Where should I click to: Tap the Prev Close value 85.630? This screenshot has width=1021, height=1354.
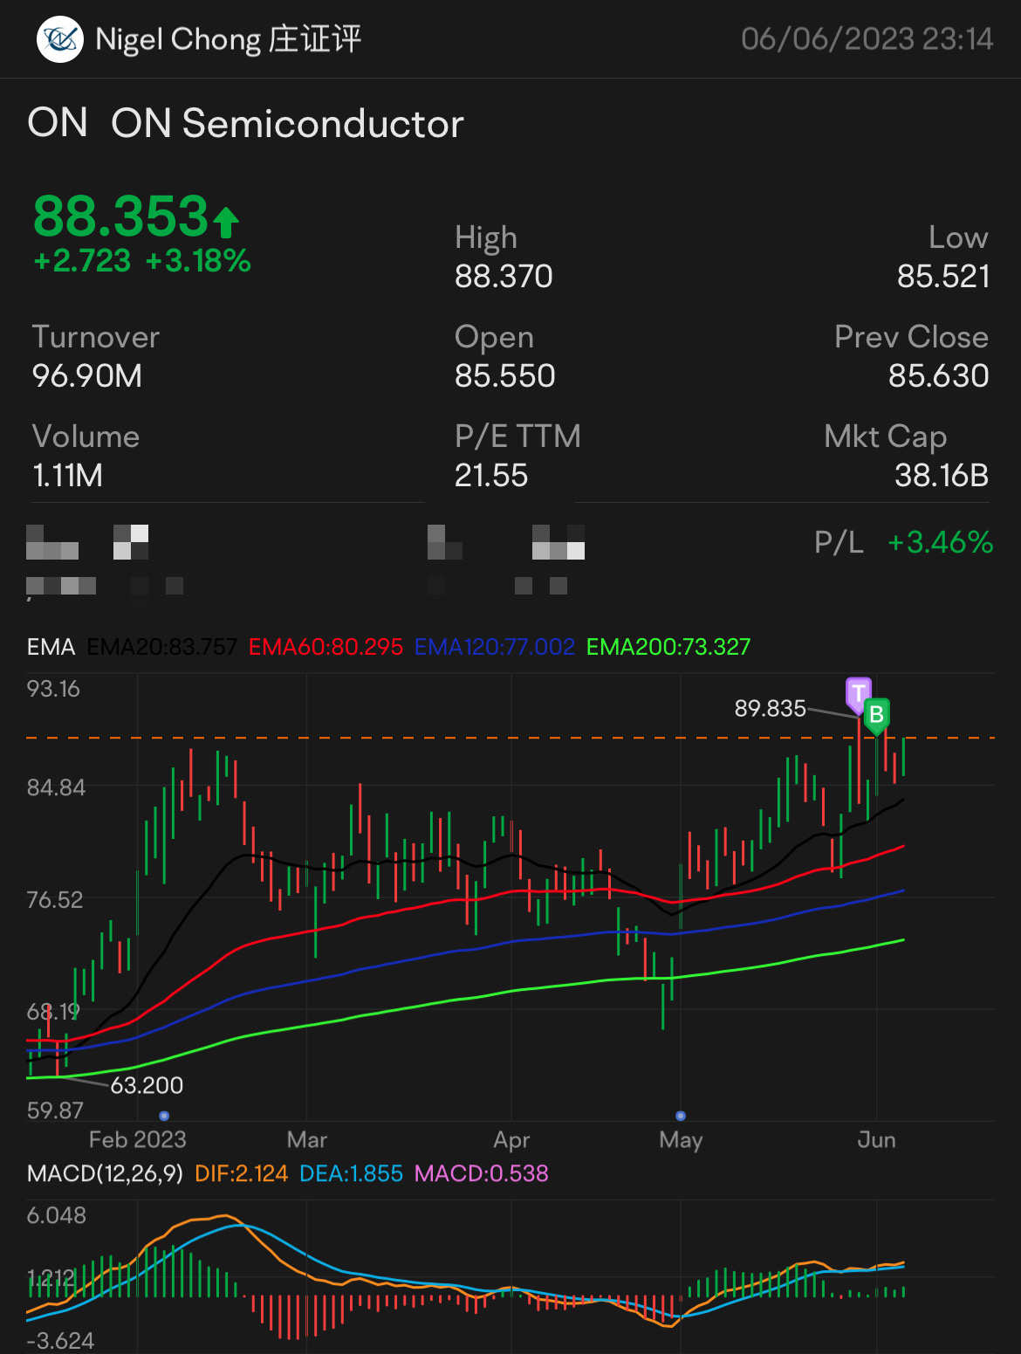939,376
